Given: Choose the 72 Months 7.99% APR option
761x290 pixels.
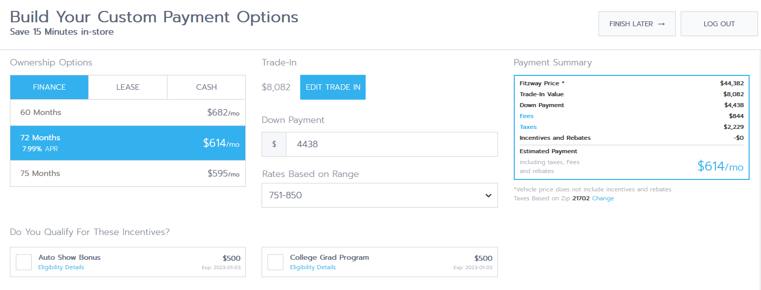Looking at the screenshot, I should [x=128, y=143].
